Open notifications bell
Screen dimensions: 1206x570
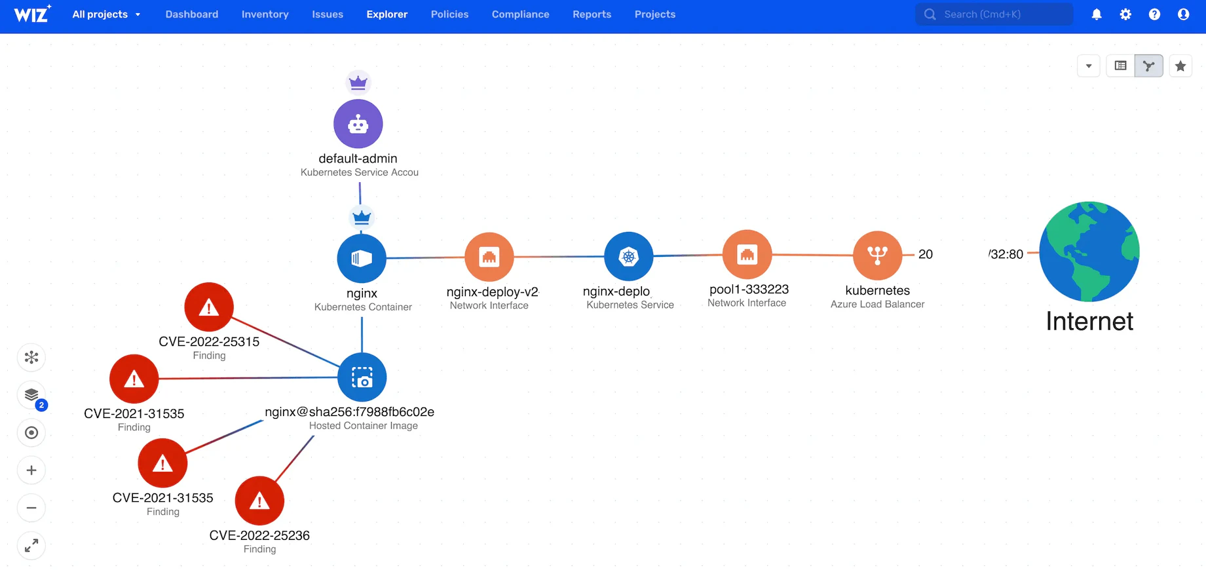tap(1097, 14)
